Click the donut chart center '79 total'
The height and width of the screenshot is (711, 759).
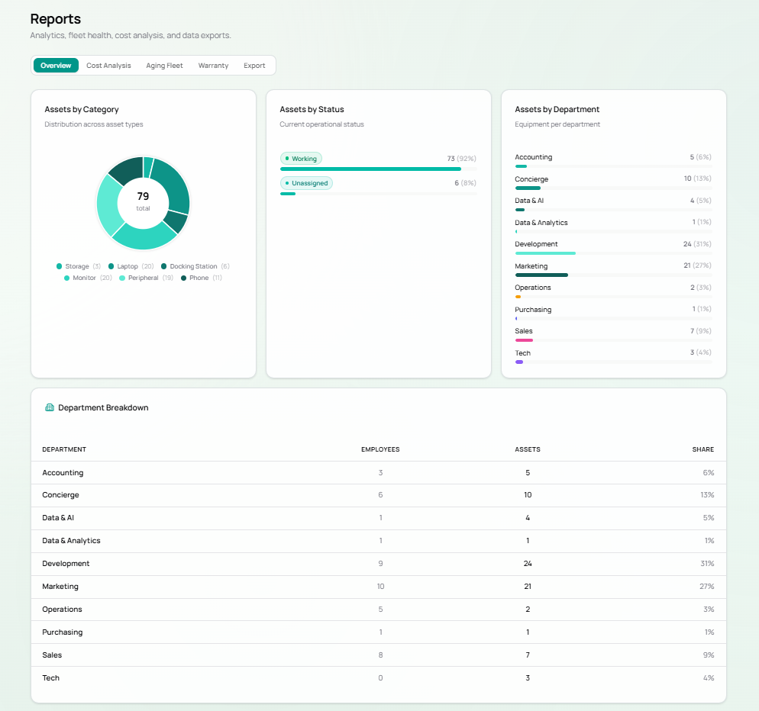pyautogui.click(x=143, y=201)
